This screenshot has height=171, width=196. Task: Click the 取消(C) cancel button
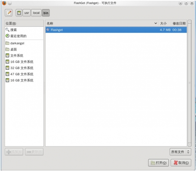pyautogui.click(x=181, y=163)
